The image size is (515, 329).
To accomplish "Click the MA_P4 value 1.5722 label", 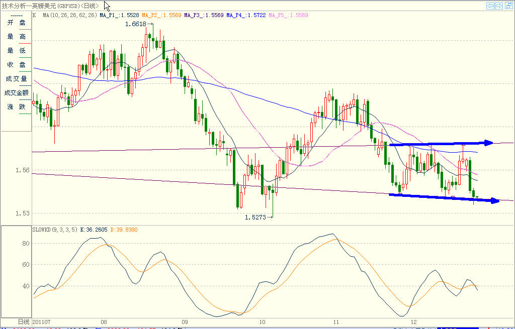I will pyautogui.click(x=246, y=15).
